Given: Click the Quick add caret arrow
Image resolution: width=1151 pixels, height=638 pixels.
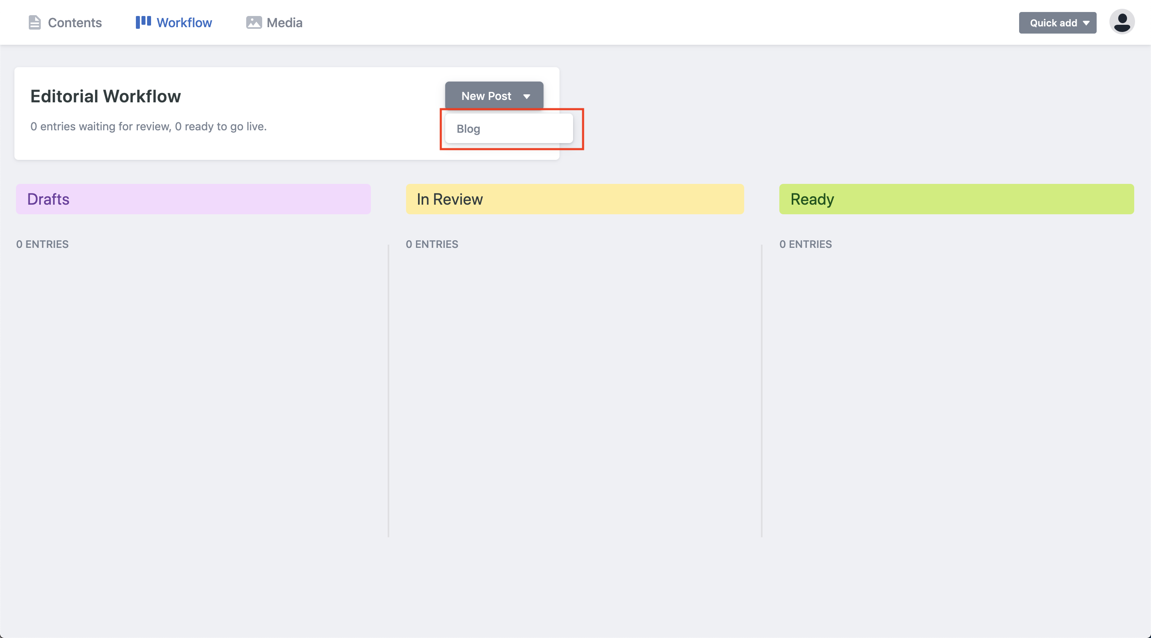Looking at the screenshot, I should [1086, 23].
